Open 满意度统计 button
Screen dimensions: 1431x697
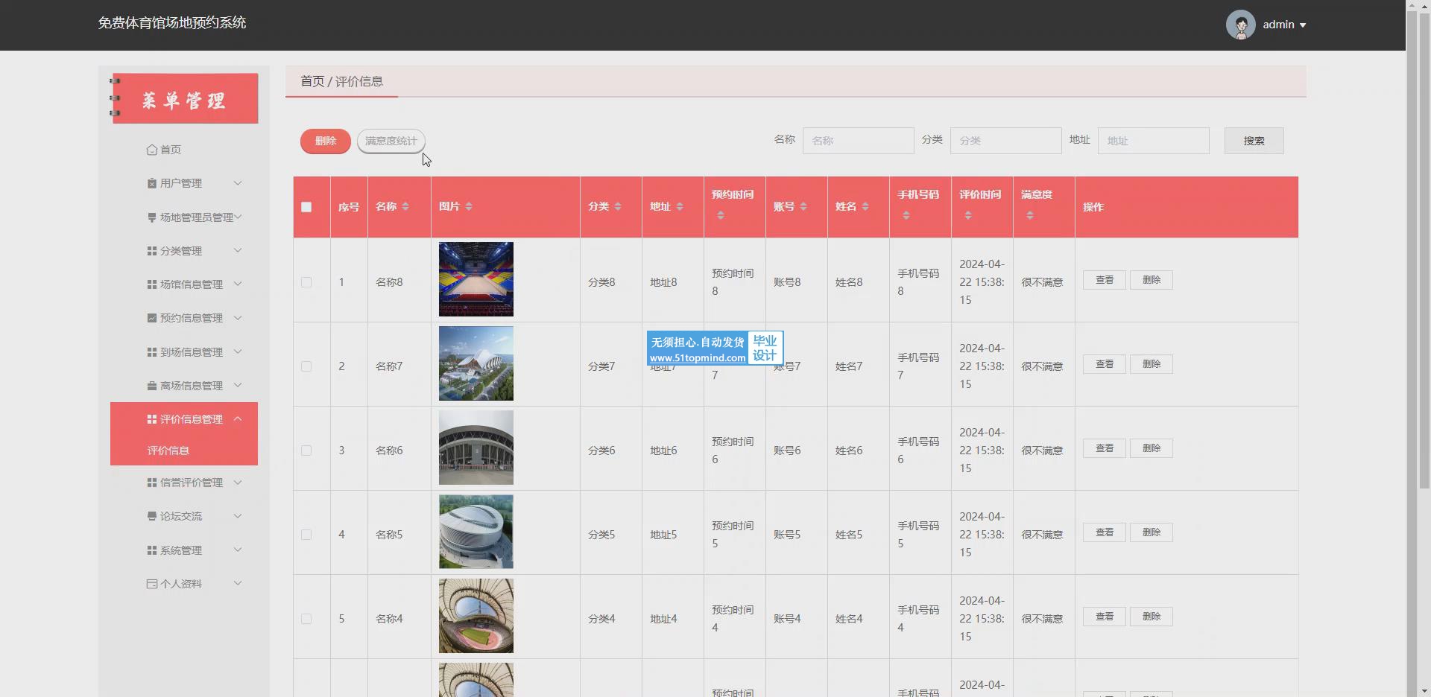tap(391, 141)
